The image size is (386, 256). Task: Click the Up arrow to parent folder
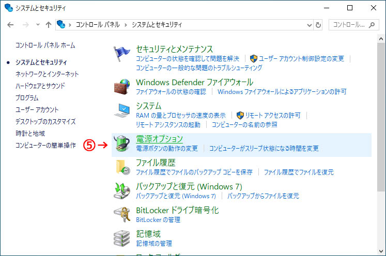(x=49, y=25)
